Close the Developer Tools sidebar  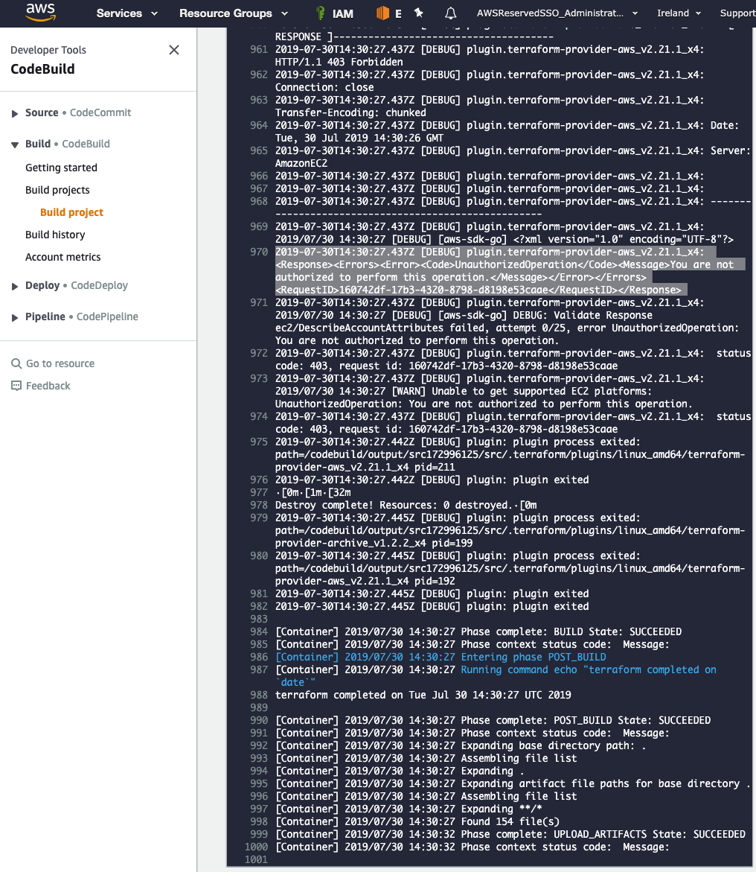pos(174,50)
